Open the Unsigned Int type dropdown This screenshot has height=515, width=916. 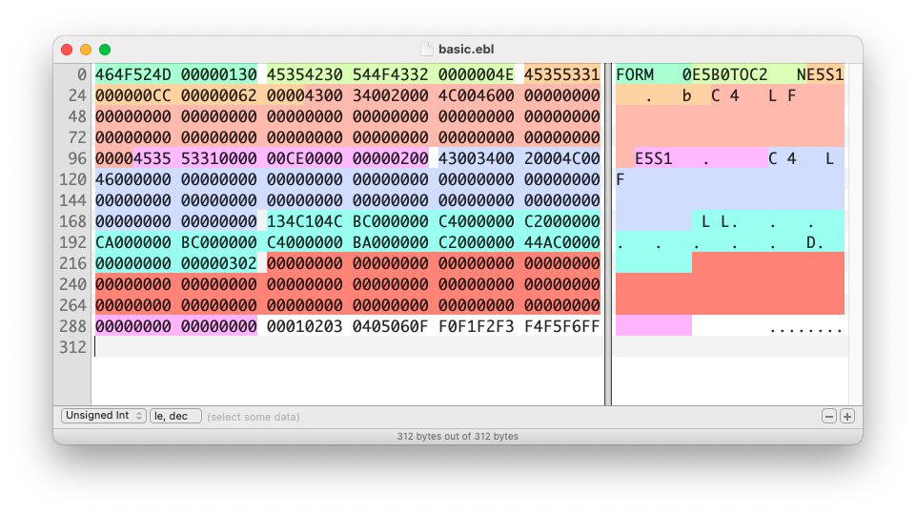103,416
